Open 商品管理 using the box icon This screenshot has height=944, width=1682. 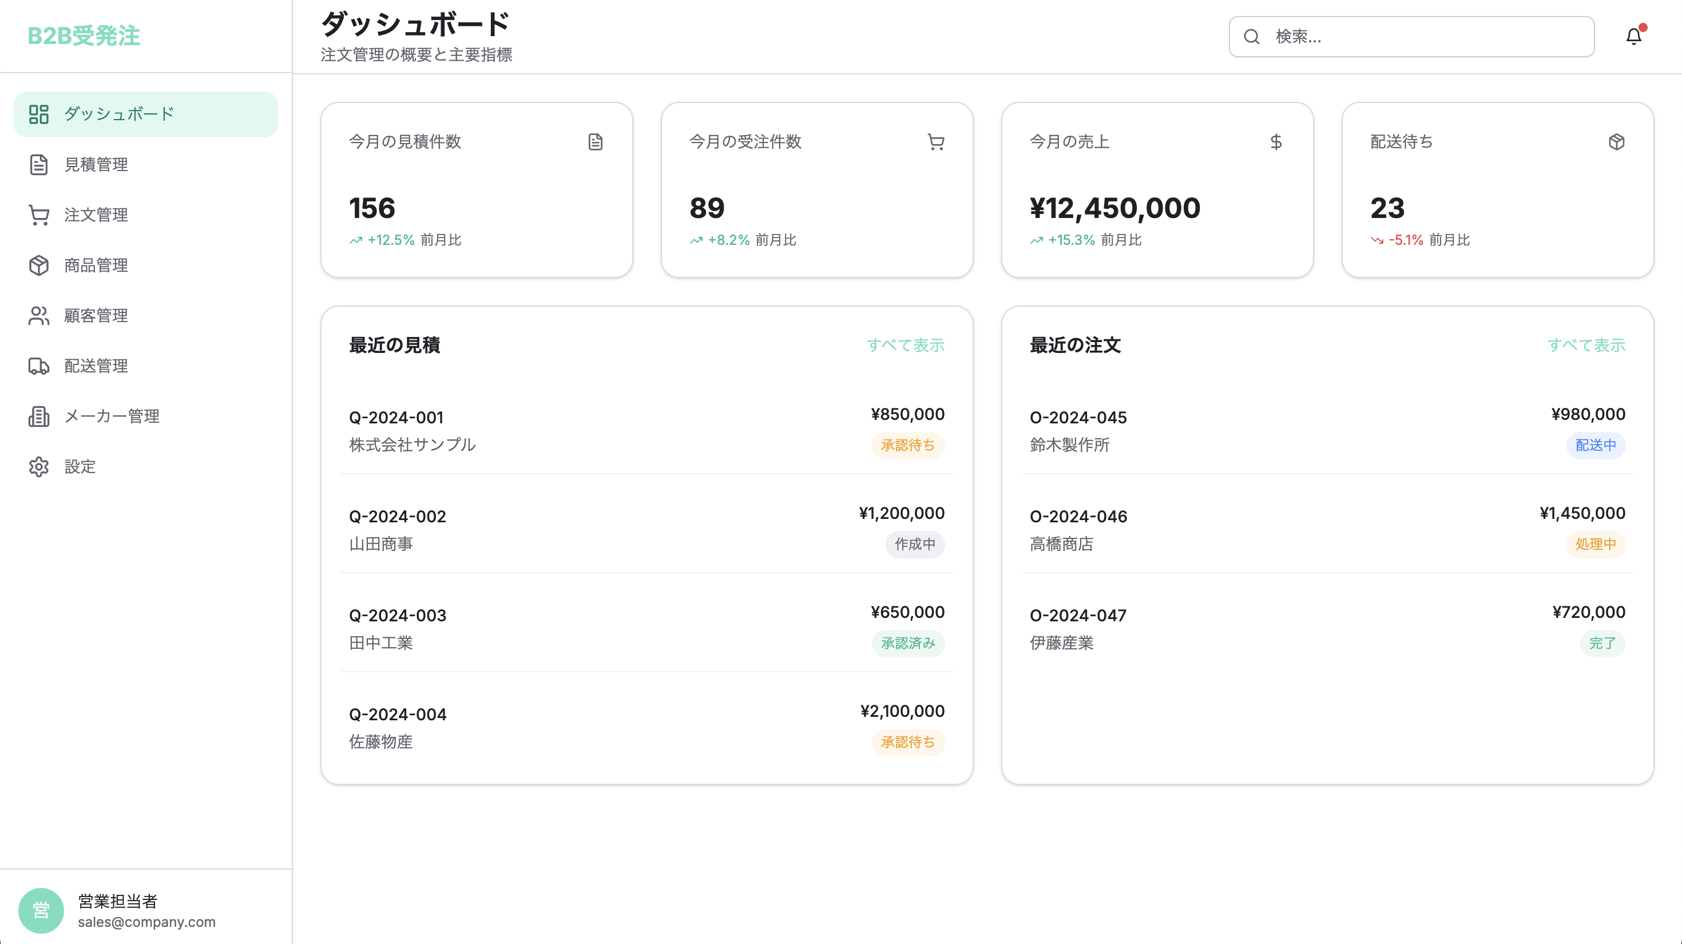[39, 265]
